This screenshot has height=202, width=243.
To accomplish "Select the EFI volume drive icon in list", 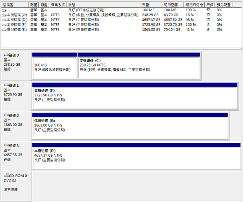I will pyautogui.click(x=4, y=10).
